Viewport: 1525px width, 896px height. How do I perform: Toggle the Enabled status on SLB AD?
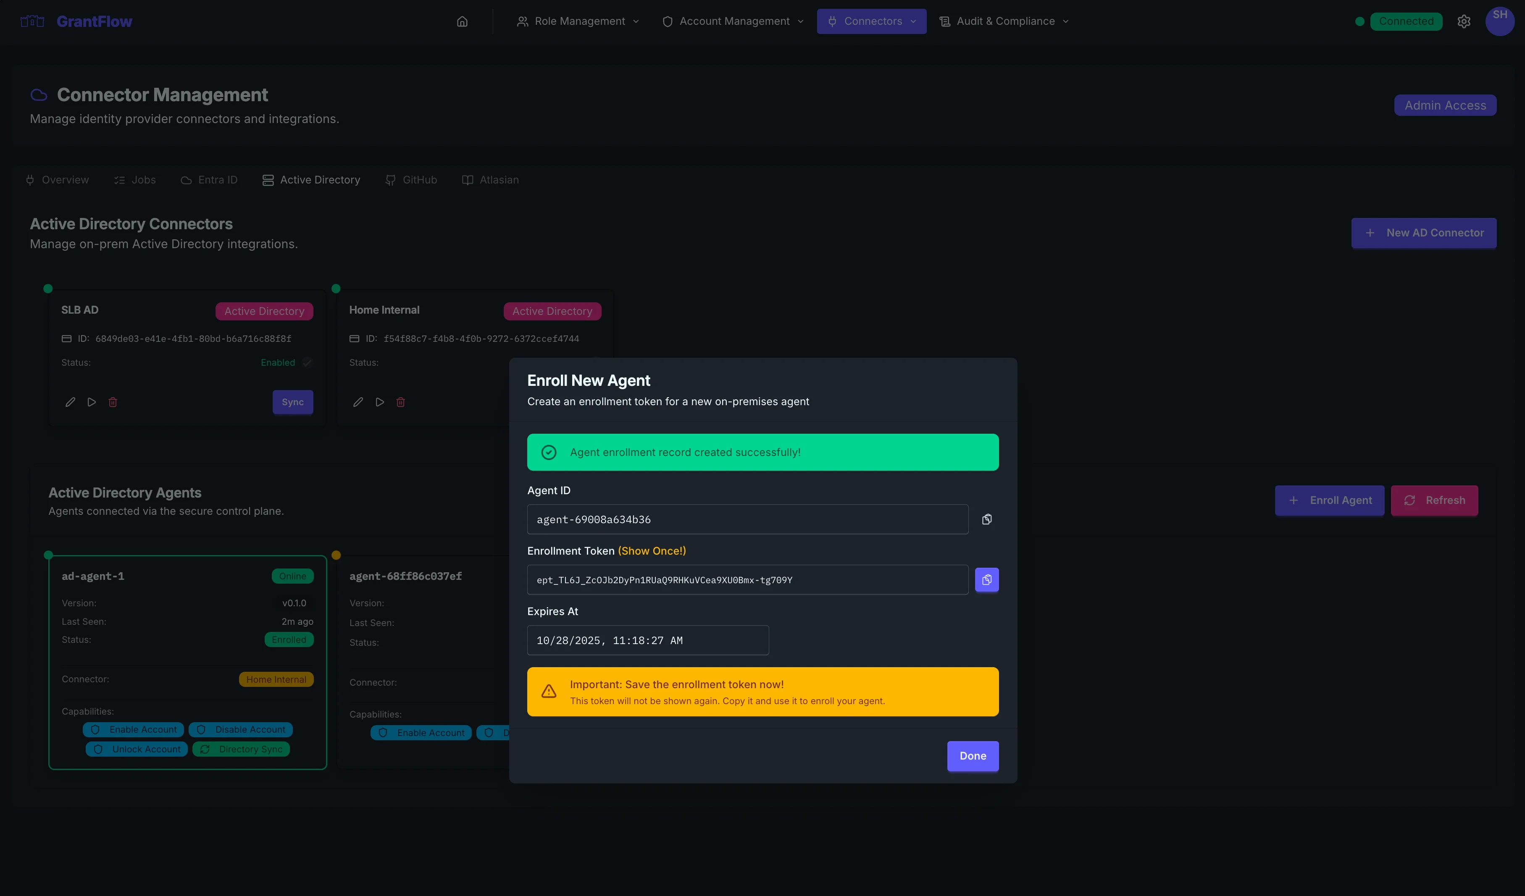click(x=307, y=362)
